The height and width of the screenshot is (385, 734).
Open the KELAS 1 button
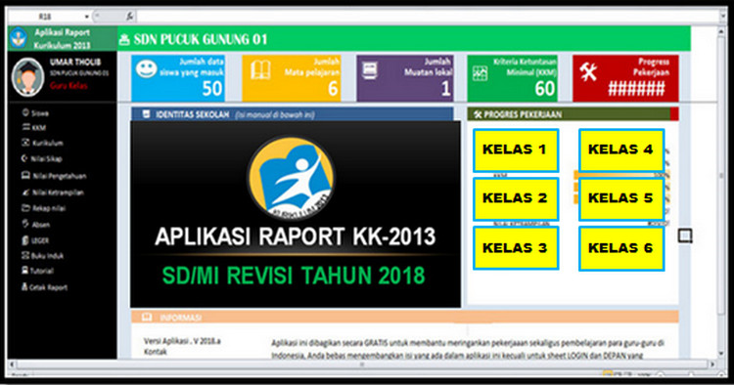click(516, 150)
